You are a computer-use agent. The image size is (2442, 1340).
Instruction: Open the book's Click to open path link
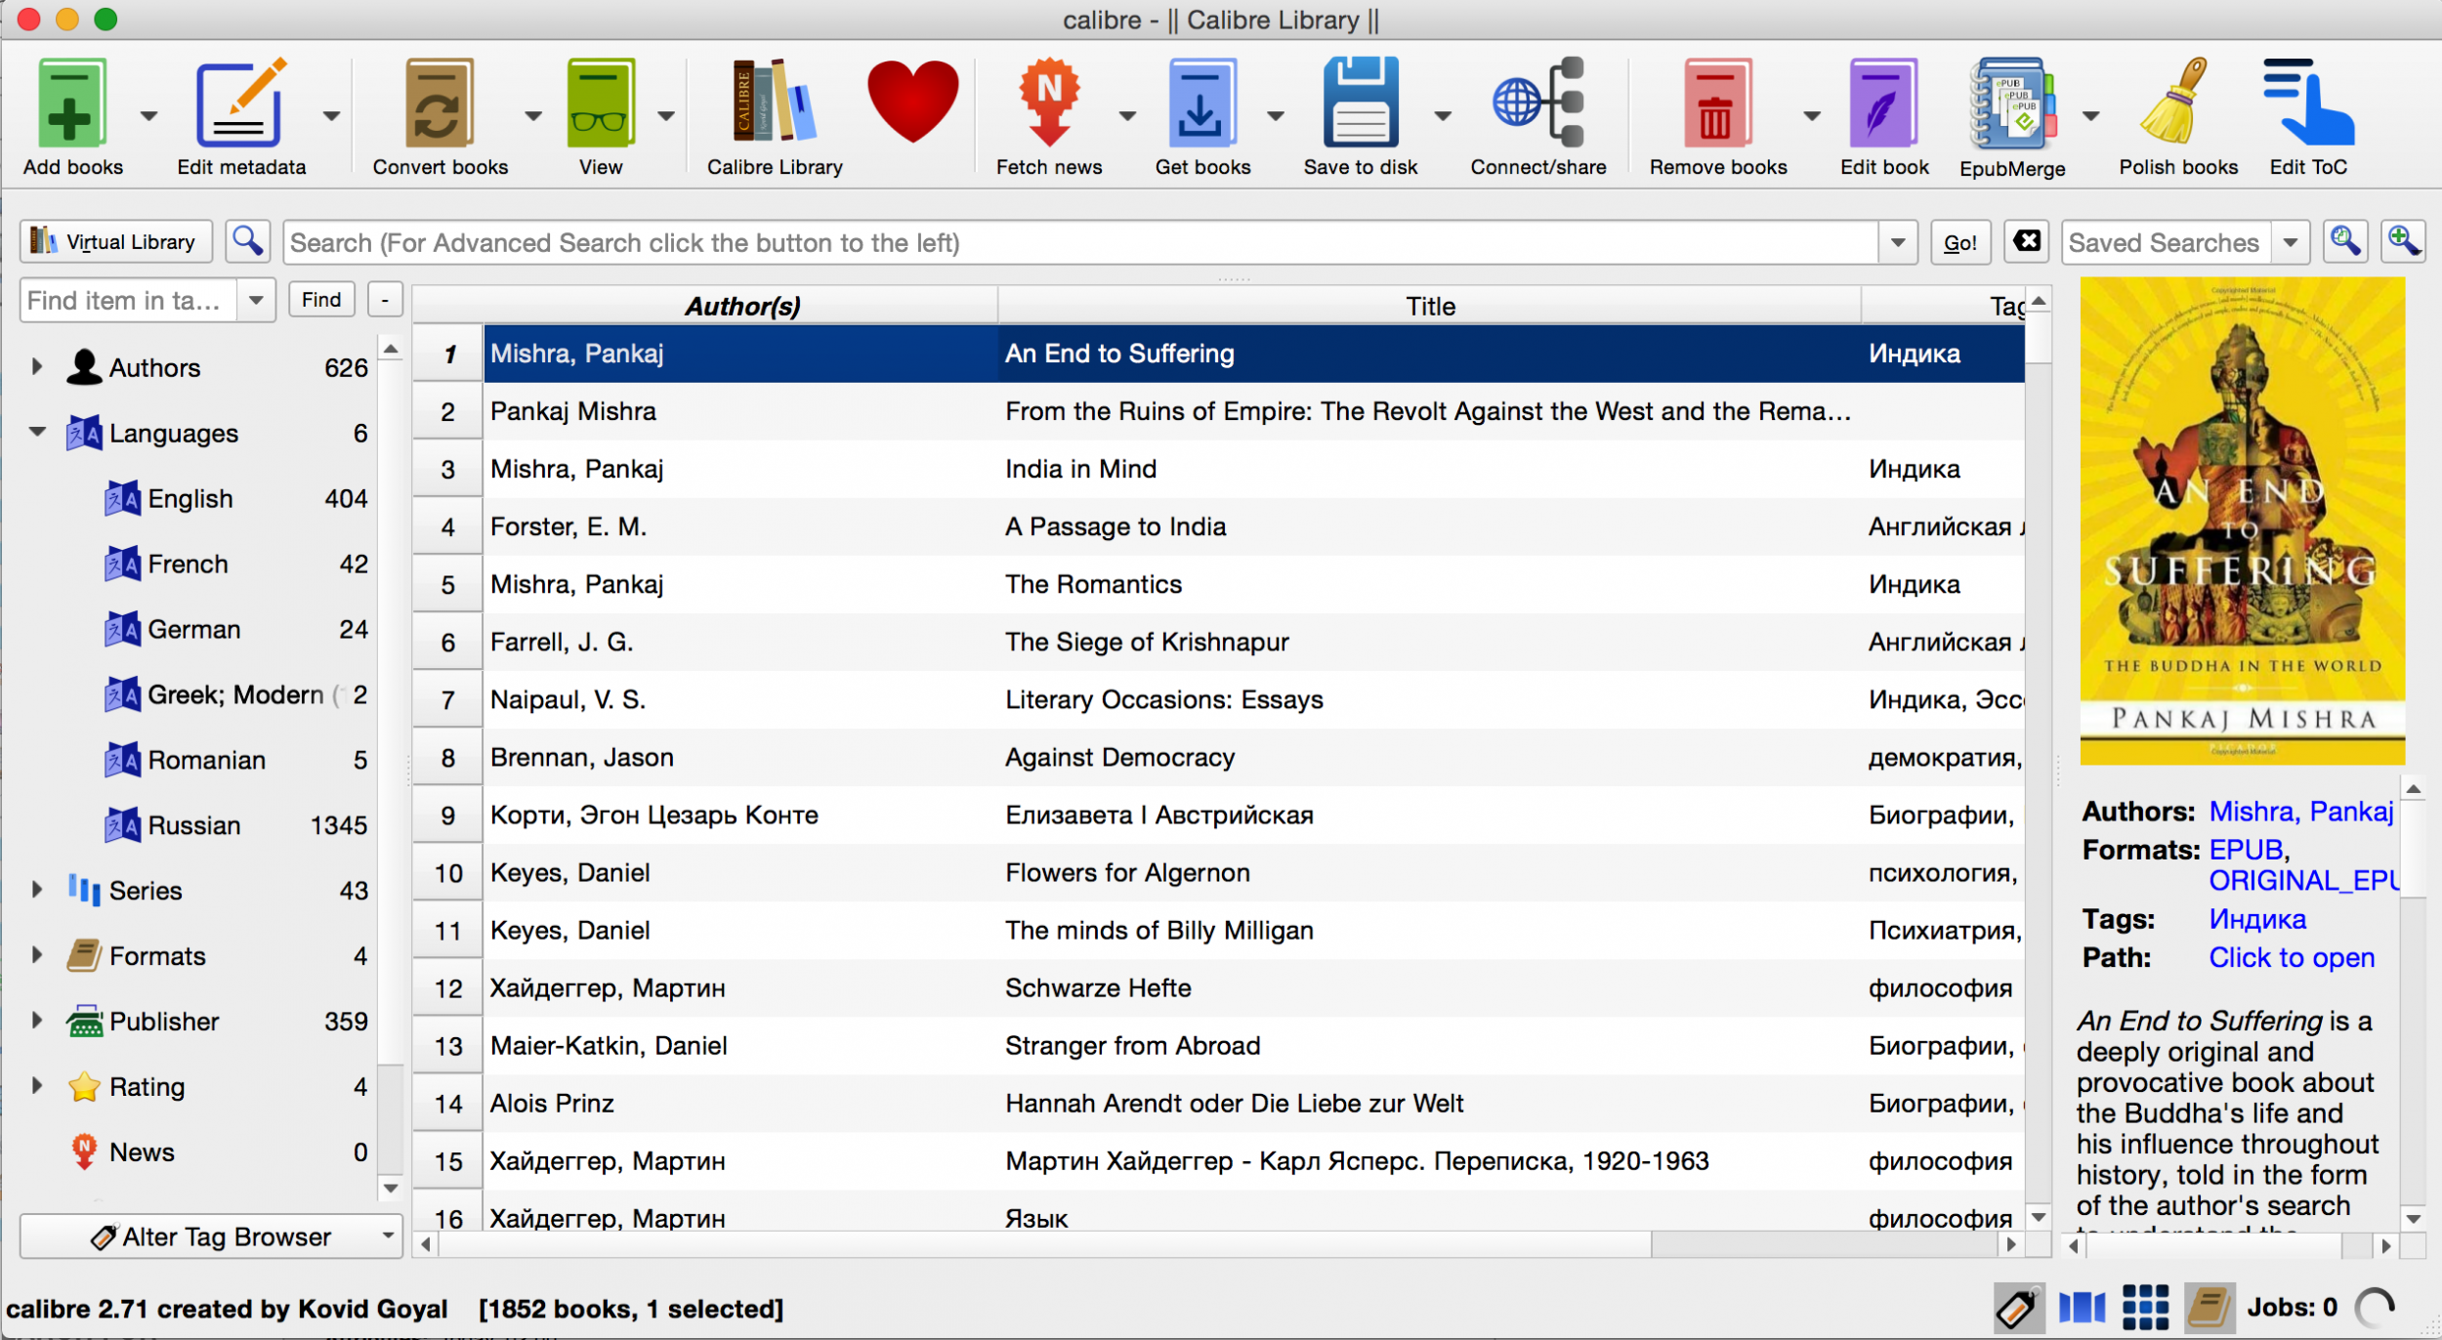(2291, 957)
